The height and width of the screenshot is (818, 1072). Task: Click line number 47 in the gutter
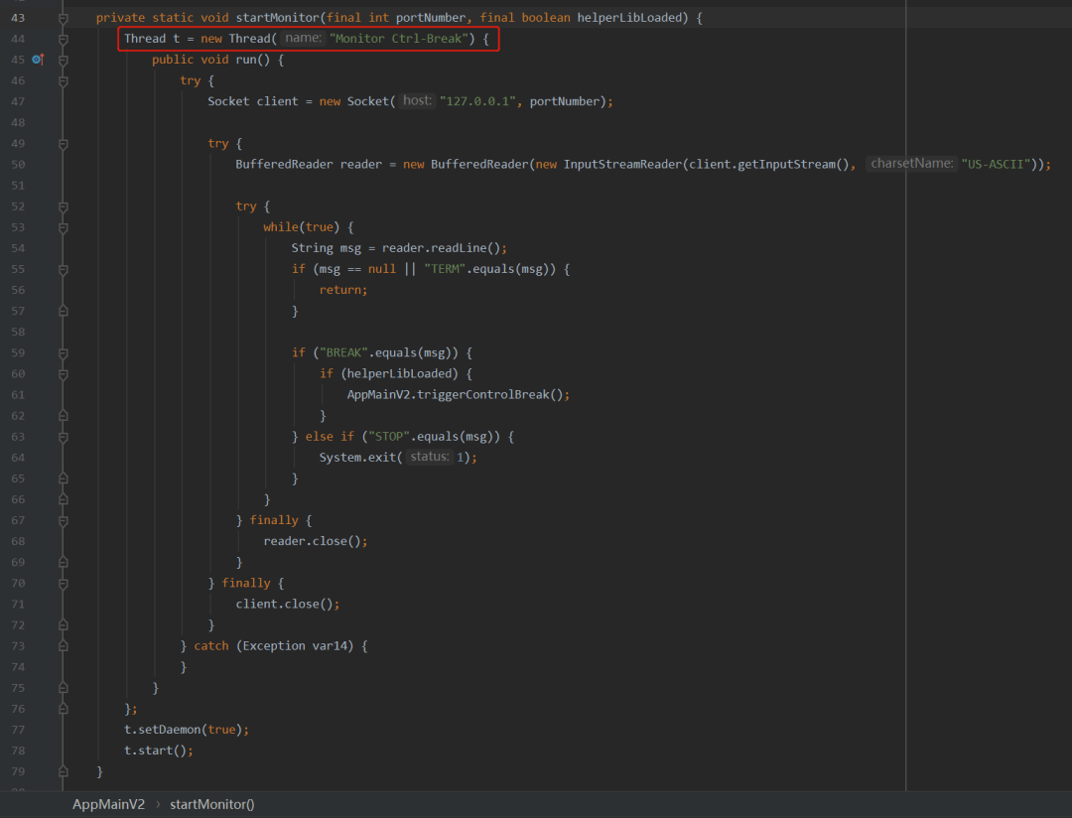pyautogui.click(x=18, y=101)
